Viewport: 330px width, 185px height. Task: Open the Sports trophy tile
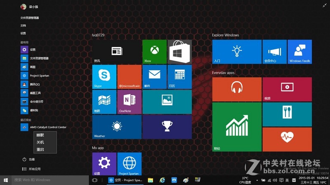tap(167, 127)
